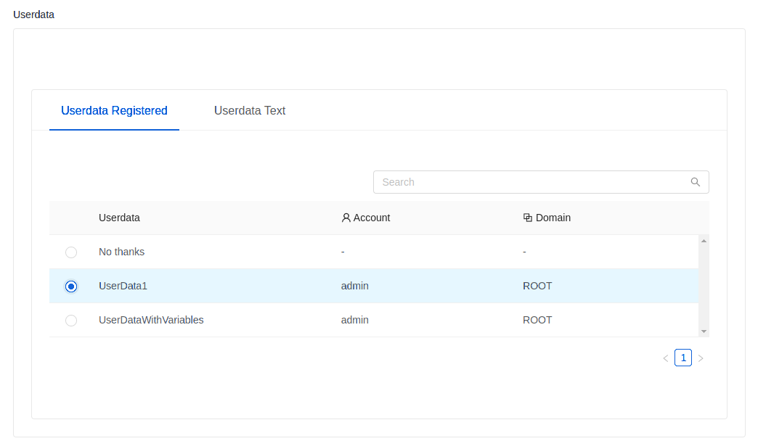The height and width of the screenshot is (441, 758).
Task: Select the "No thanks" radio button
Action: 71,252
